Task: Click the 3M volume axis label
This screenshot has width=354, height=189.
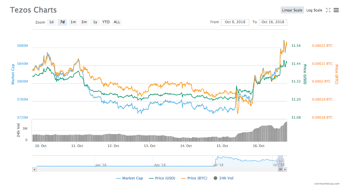Action: pyautogui.click(x=25, y=129)
